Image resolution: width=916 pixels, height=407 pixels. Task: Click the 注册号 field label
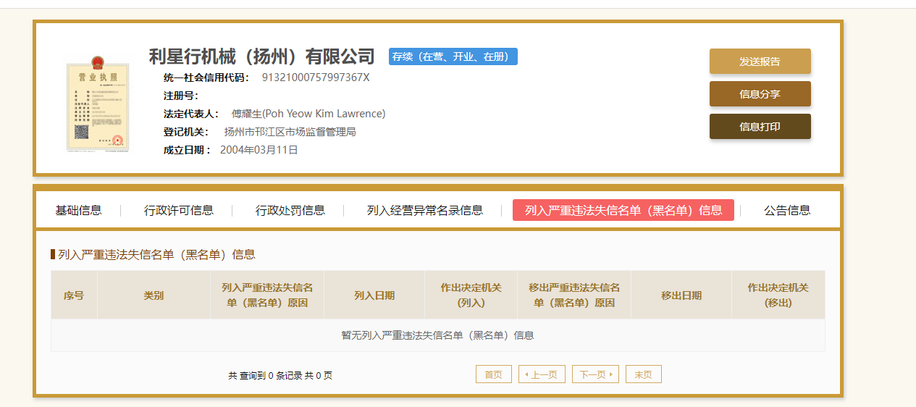point(181,96)
